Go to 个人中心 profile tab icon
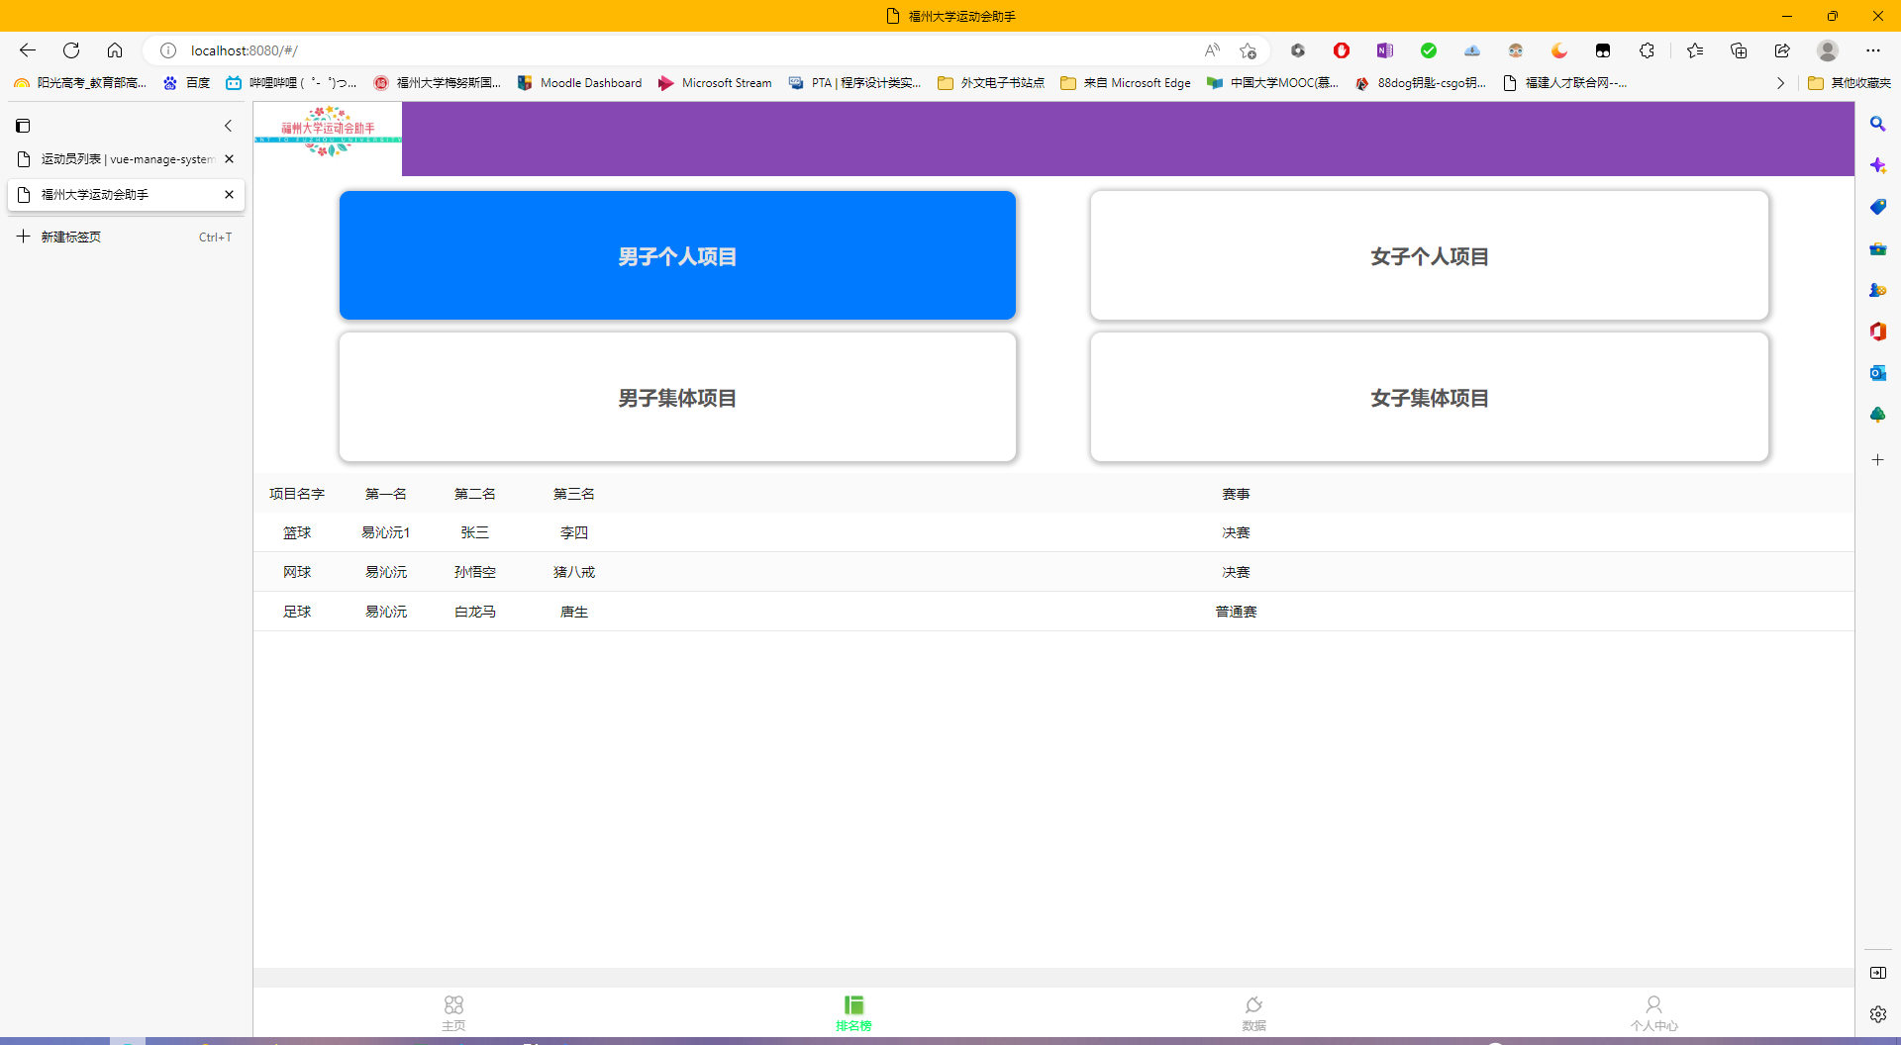 pyautogui.click(x=1653, y=1005)
